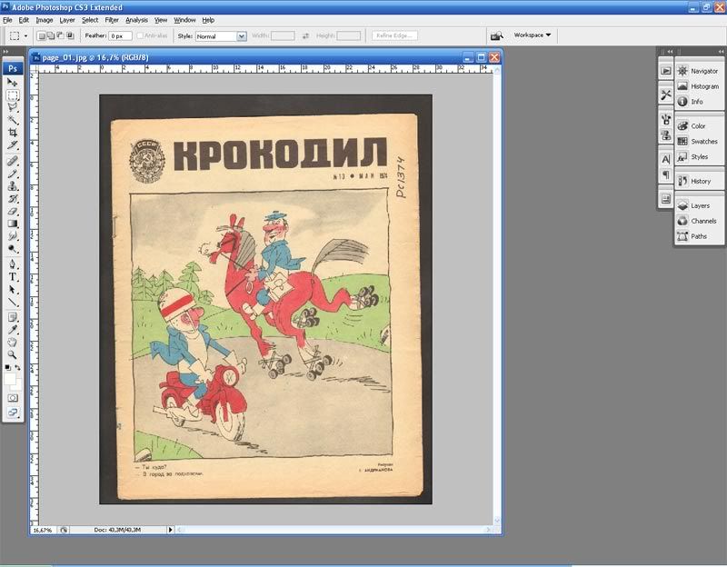Open the File menu
This screenshot has width=727, height=567.
point(7,20)
